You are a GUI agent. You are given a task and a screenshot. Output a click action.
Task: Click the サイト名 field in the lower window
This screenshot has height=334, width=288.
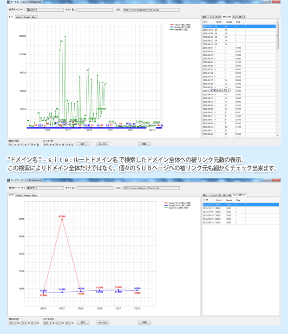point(95,188)
